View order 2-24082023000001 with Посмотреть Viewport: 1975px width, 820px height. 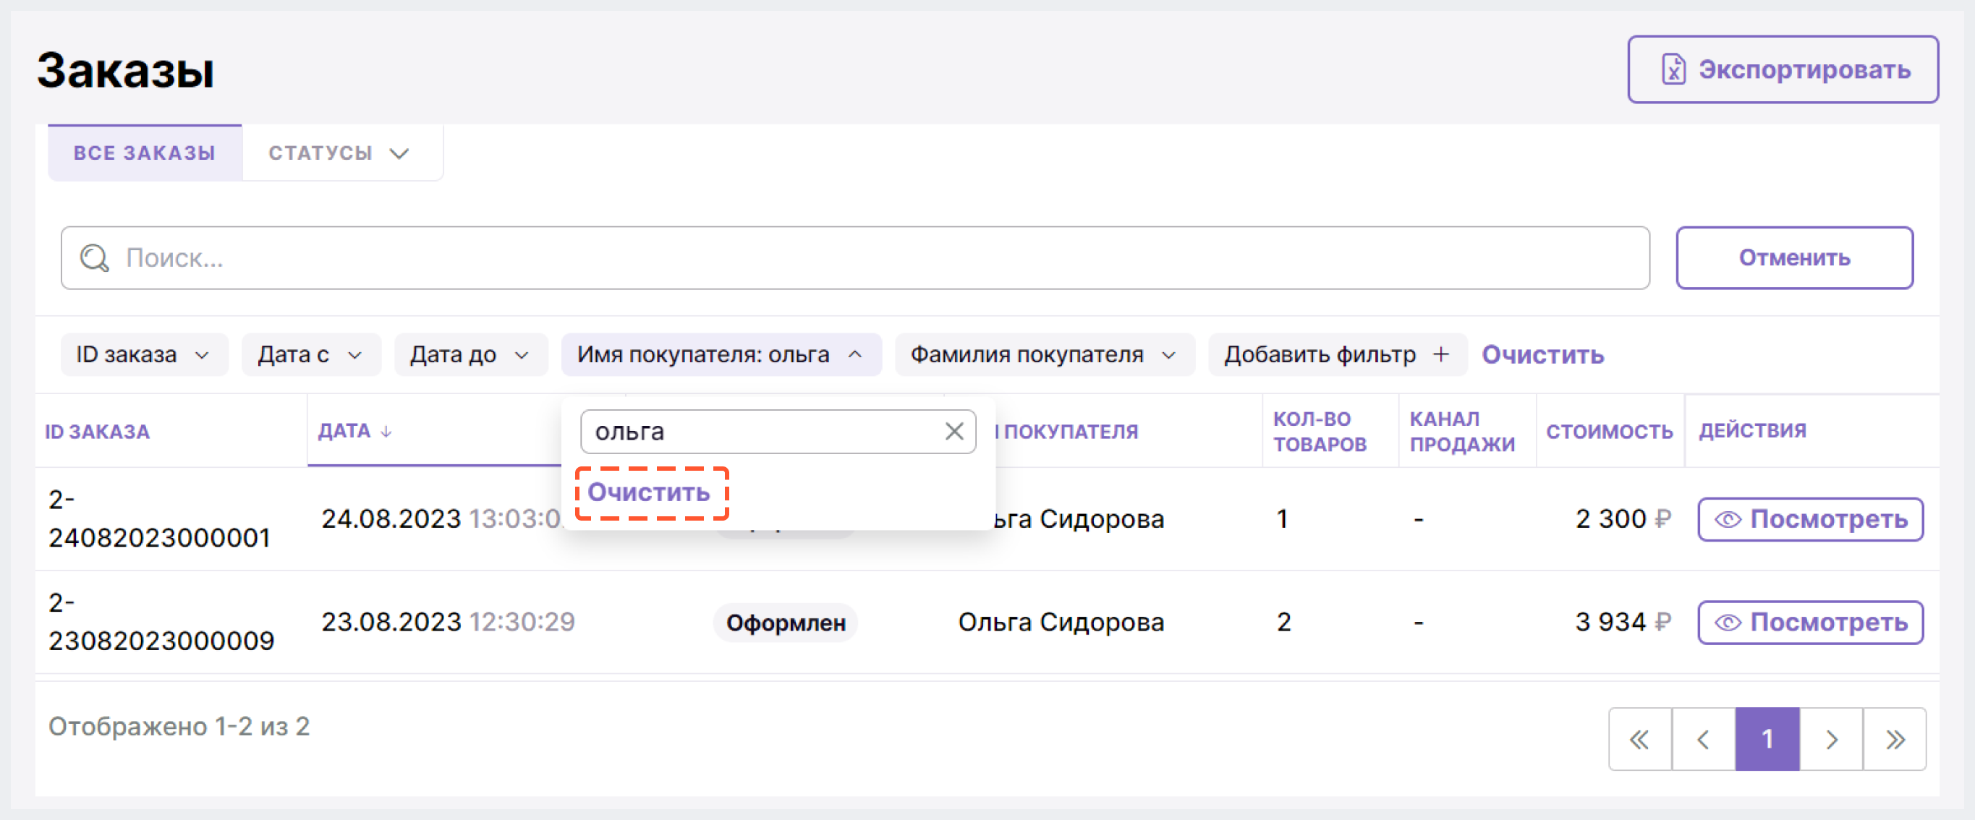click(1810, 520)
